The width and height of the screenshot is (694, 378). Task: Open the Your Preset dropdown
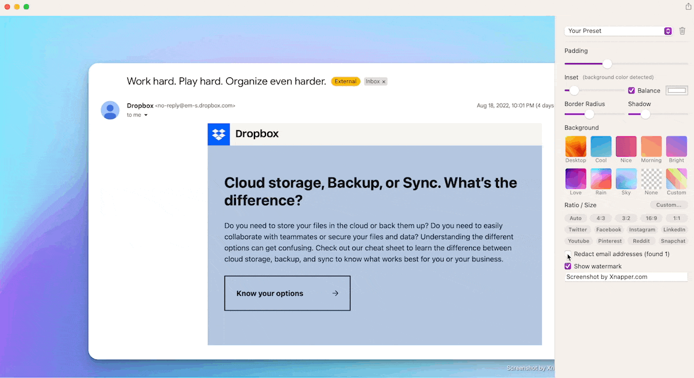pyautogui.click(x=618, y=31)
